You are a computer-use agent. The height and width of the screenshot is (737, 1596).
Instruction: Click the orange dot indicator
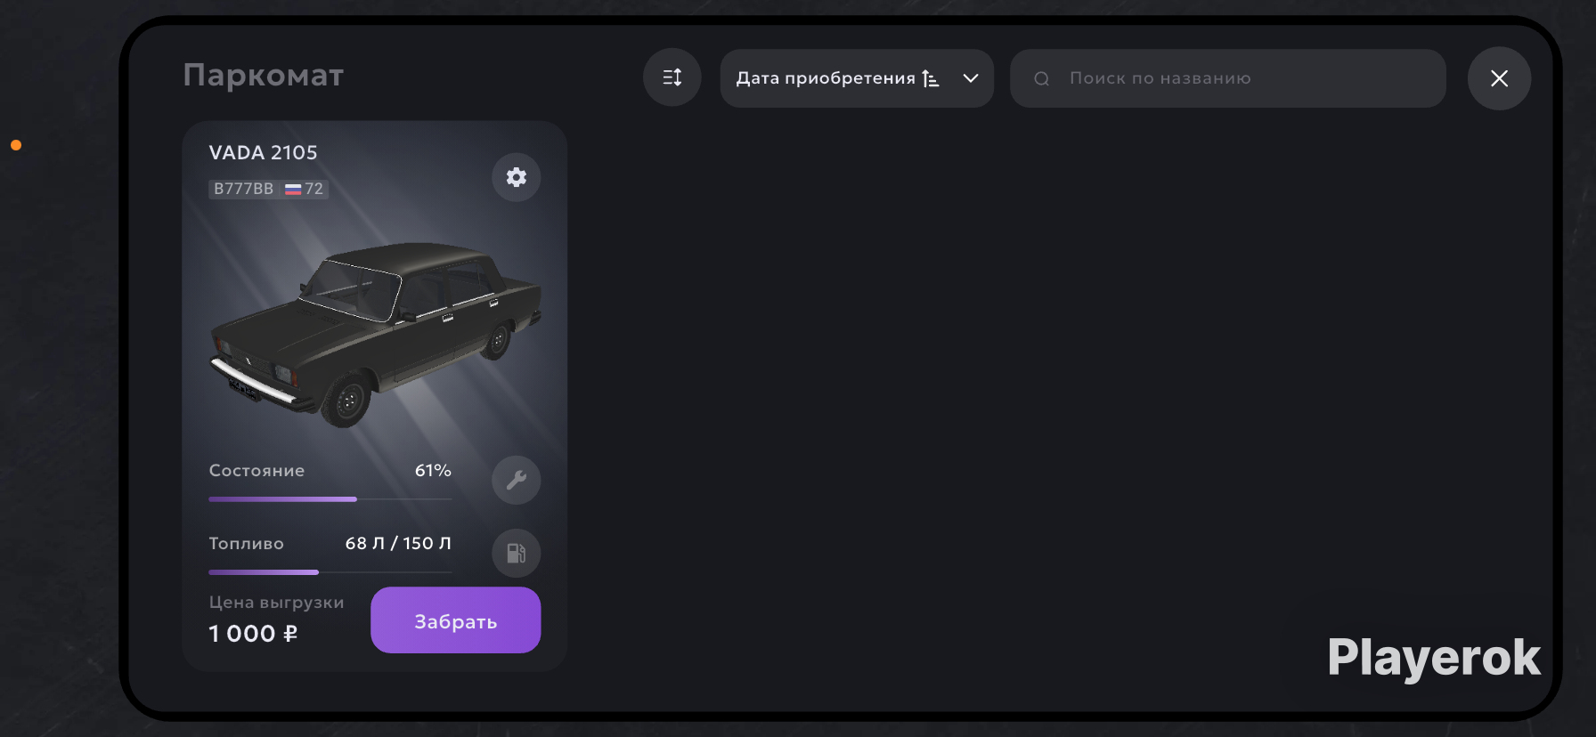(16, 145)
